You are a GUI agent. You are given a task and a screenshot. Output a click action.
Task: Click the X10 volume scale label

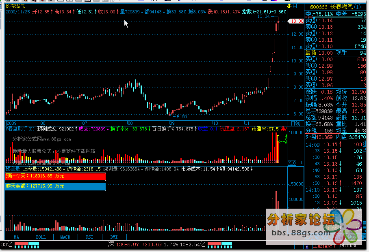pos(292,163)
